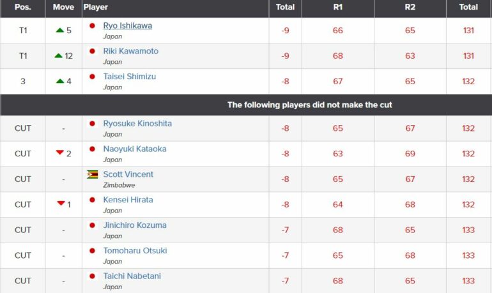Screen dimensions: 492x293
Task: Open Tomoharu Otsuki player page
Action: (135, 251)
